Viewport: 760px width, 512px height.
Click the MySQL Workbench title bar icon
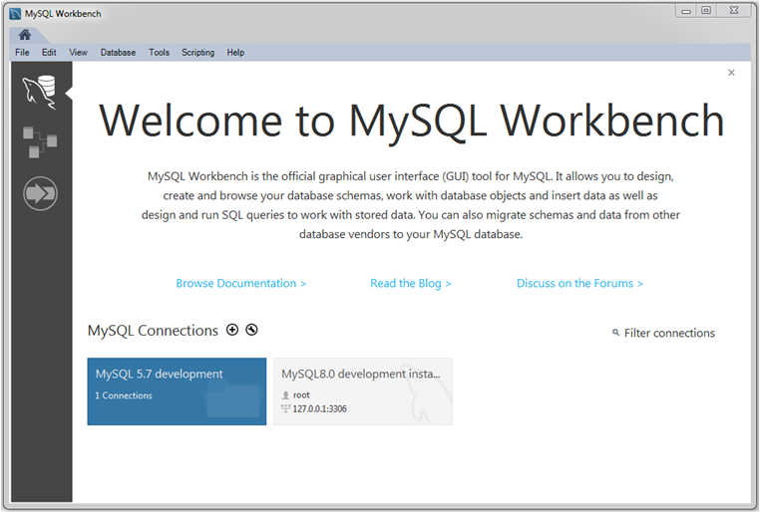click(x=14, y=14)
